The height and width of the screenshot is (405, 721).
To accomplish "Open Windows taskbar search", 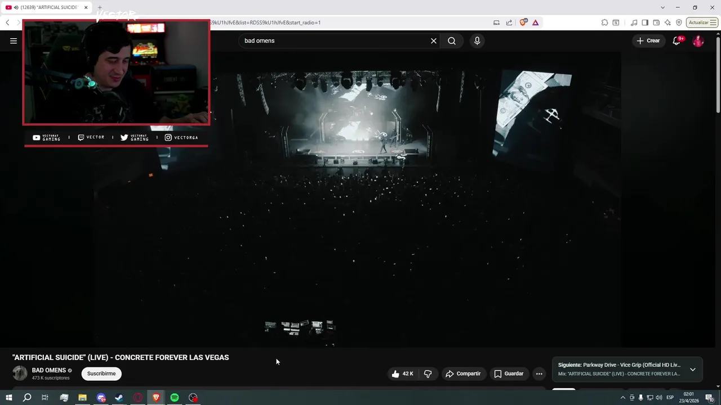I will click(27, 398).
